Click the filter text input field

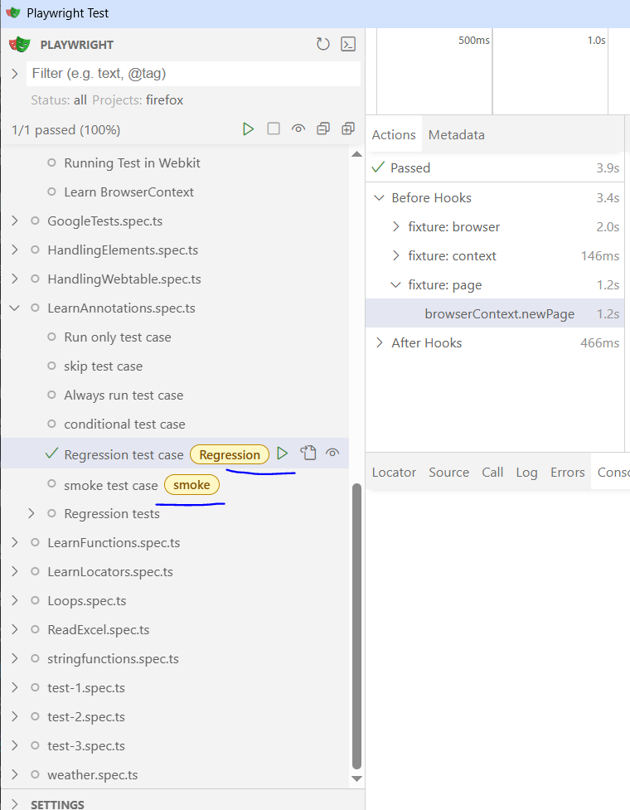[194, 73]
